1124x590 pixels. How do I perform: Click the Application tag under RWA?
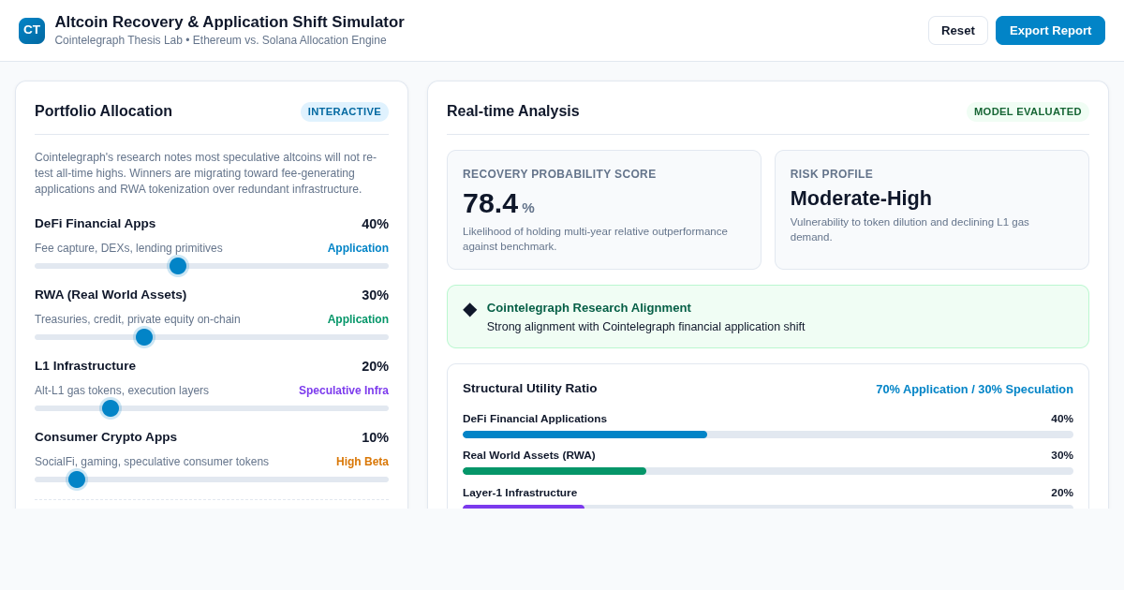(358, 319)
